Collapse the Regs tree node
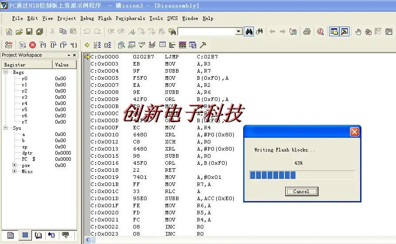Image resolution: width=396 pixels, height=244 pixels. [x=6, y=72]
